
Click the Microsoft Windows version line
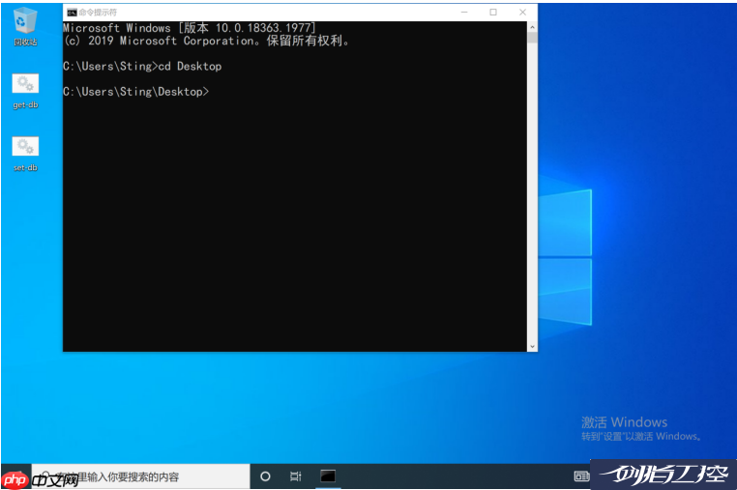(190, 28)
